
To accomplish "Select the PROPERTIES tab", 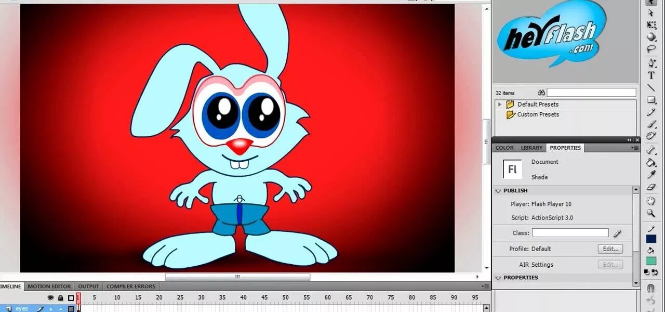I will (565, 148).
